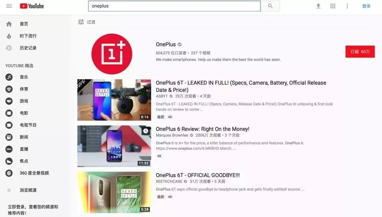Click 最新 badge under OnePlus 6T LEAKED video

(x=161, y=117)
